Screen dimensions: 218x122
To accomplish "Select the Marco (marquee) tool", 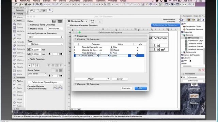I will 19,17.
